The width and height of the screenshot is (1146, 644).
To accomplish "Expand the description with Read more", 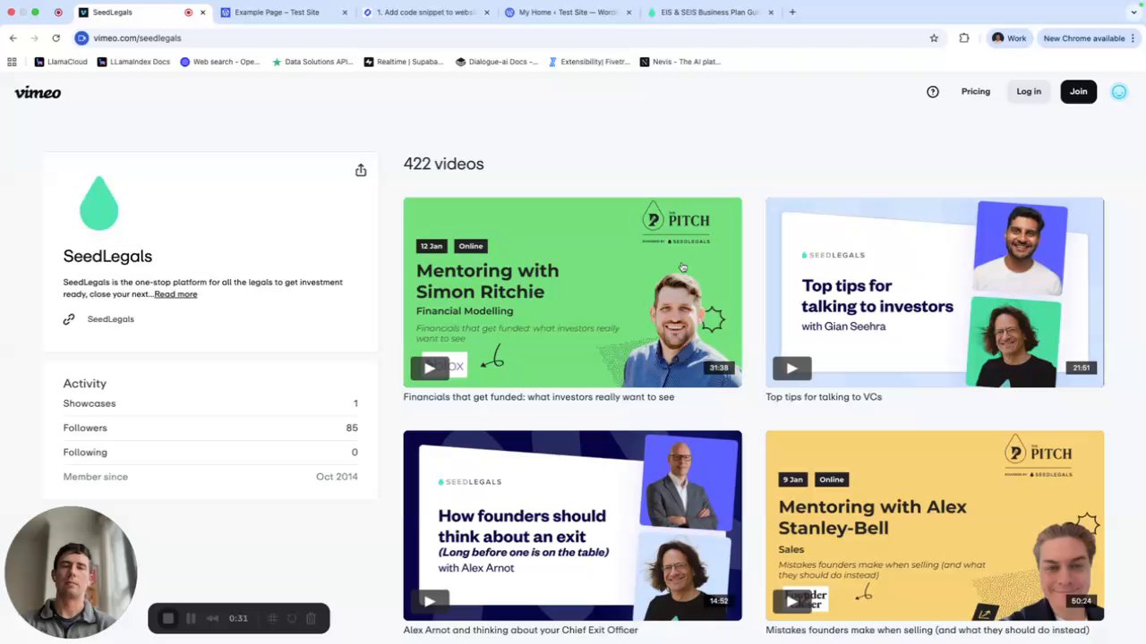I will click(x=175, y=294).
